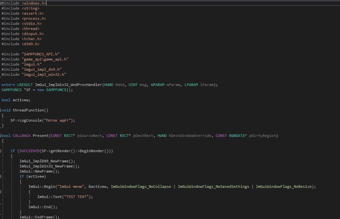Screen dimensions: 340x219
Task: Fold the if (activew) block
Action: pyautogui.click(x=1, y=176)
